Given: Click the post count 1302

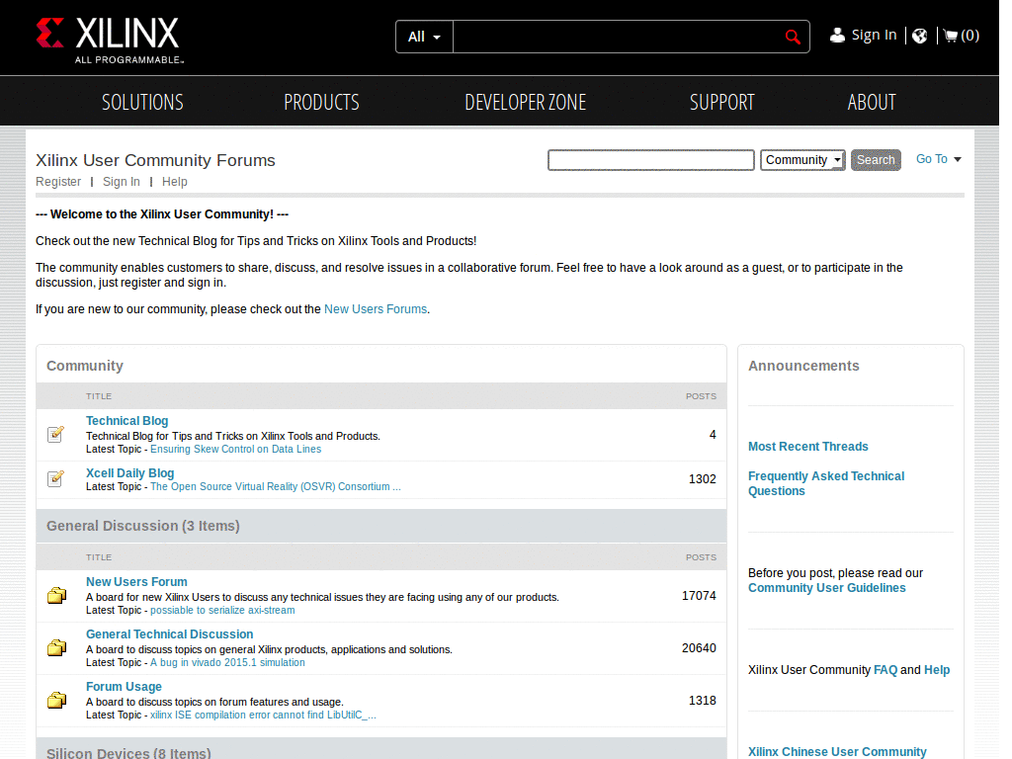Looking at the screenshot, I should [x=703, y=479].
